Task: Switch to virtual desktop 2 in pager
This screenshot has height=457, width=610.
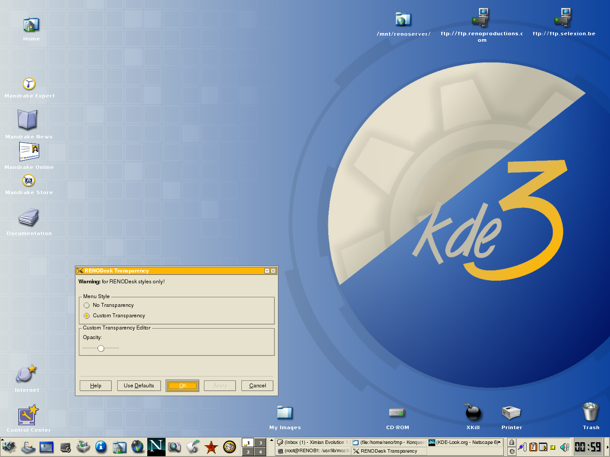Action: click(248, 452)
